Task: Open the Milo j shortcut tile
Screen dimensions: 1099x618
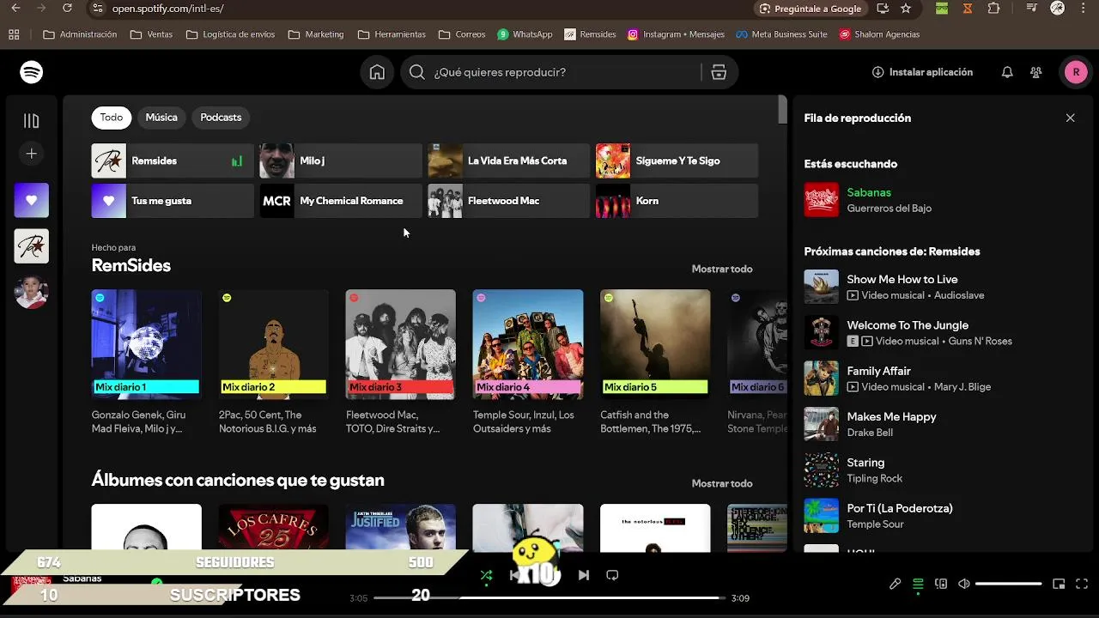Action: coord(341,161)
